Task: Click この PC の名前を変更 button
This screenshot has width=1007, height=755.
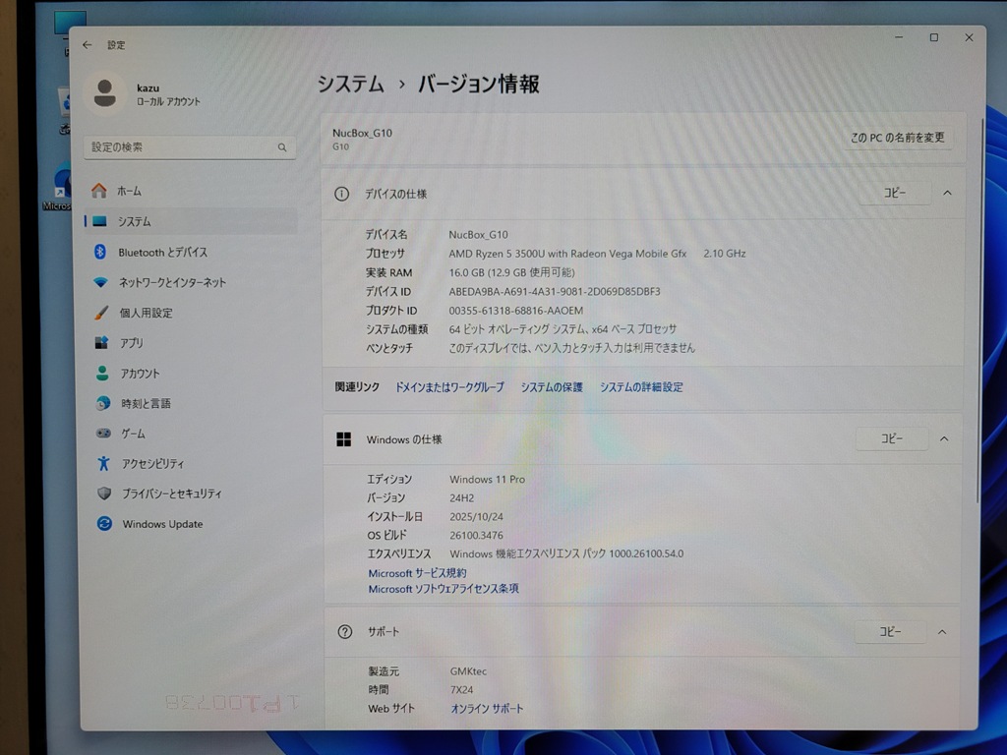Action: tap(897, 138)
